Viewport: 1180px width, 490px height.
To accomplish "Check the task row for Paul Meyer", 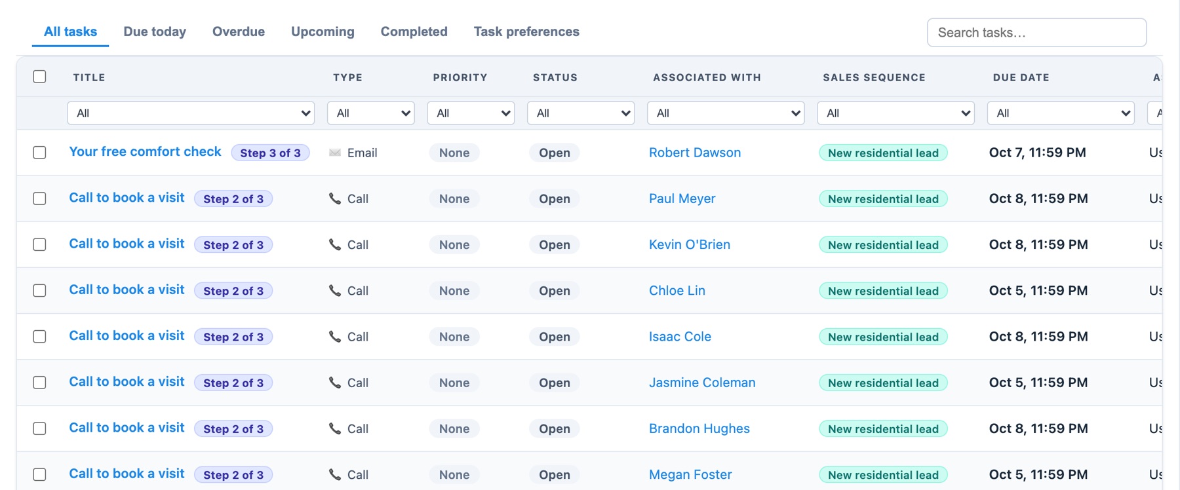I will [40, 198].
